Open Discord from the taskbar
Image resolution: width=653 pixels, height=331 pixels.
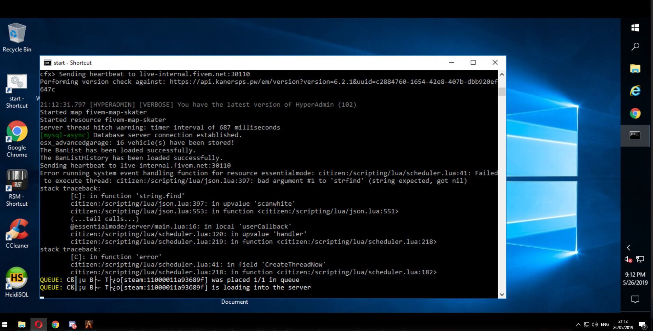tap(72, 324)
